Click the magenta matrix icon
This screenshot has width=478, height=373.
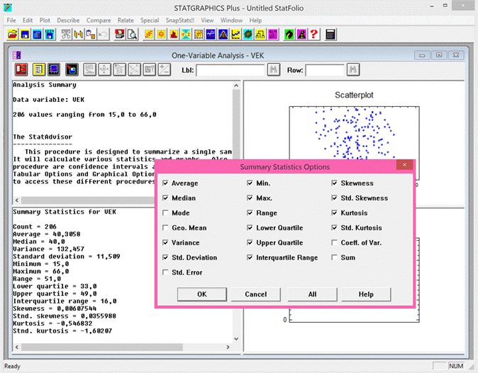273,35
